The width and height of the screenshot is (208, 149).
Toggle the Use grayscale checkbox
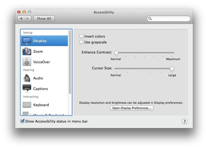click(82, 42)
